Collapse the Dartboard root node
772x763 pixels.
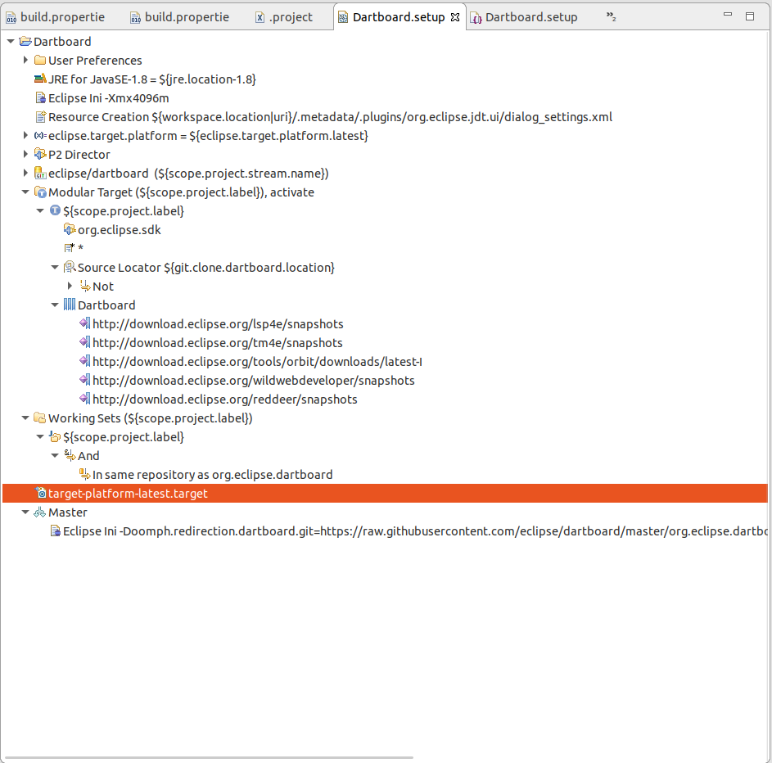point(11,42)
